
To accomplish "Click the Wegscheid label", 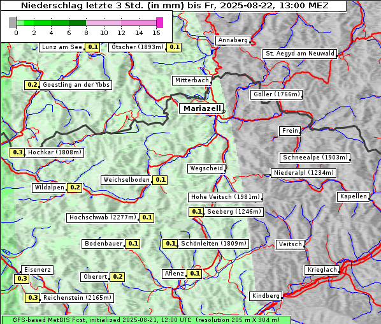I will tap(206, 168).
